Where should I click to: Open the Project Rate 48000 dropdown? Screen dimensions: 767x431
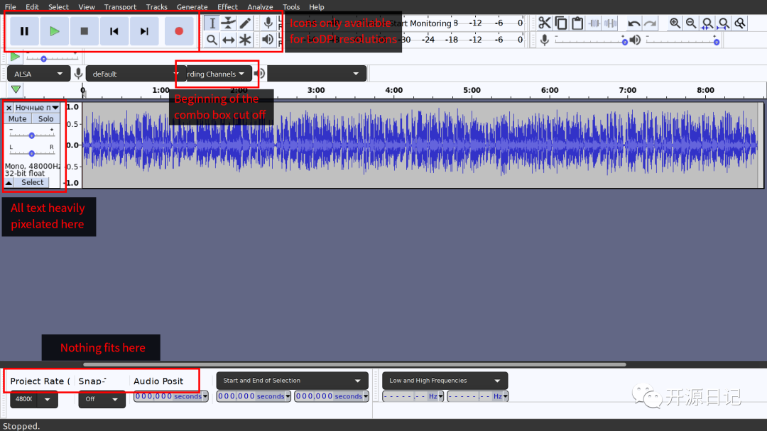34,399
